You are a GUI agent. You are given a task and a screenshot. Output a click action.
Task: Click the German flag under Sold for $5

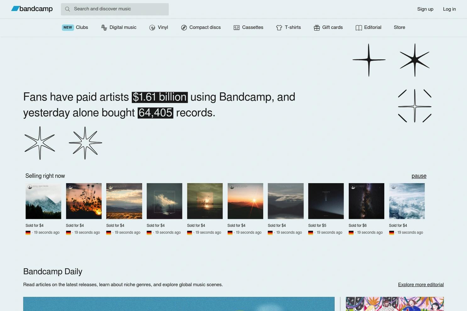(x=311, y=233)
